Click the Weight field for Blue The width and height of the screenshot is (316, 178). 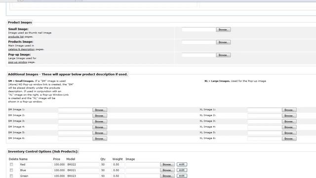pyautogui.click(x=118, y=170)
